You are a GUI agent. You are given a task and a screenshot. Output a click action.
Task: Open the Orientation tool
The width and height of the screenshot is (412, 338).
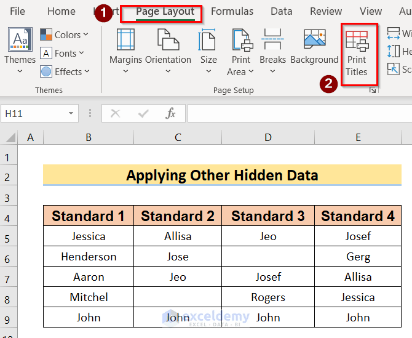[x=168, y=39]
